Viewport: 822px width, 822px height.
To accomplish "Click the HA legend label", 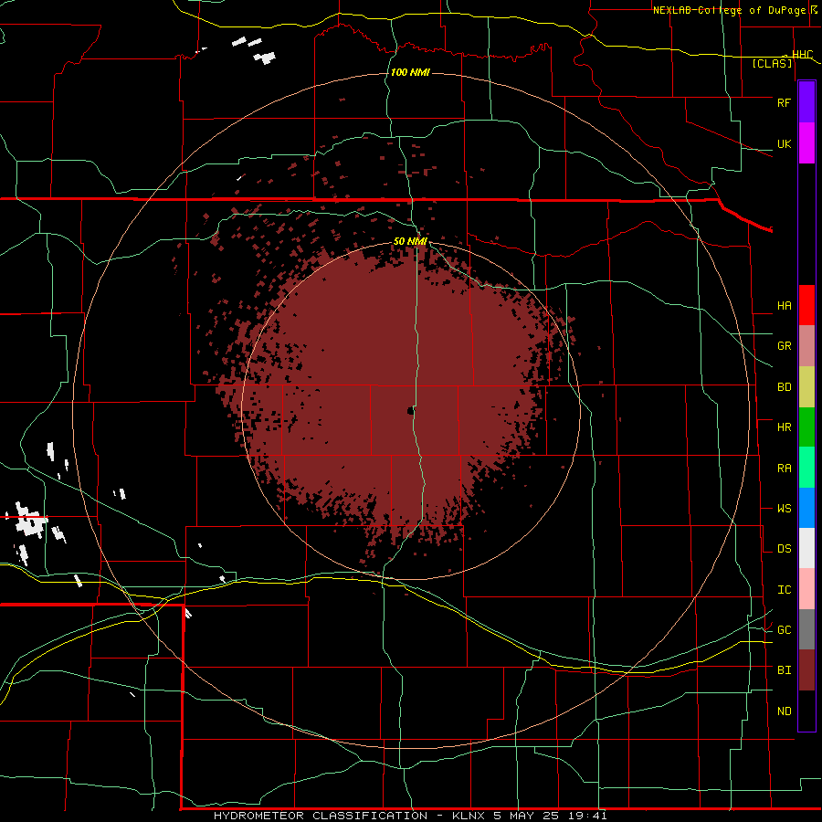I will click(784, 306).
